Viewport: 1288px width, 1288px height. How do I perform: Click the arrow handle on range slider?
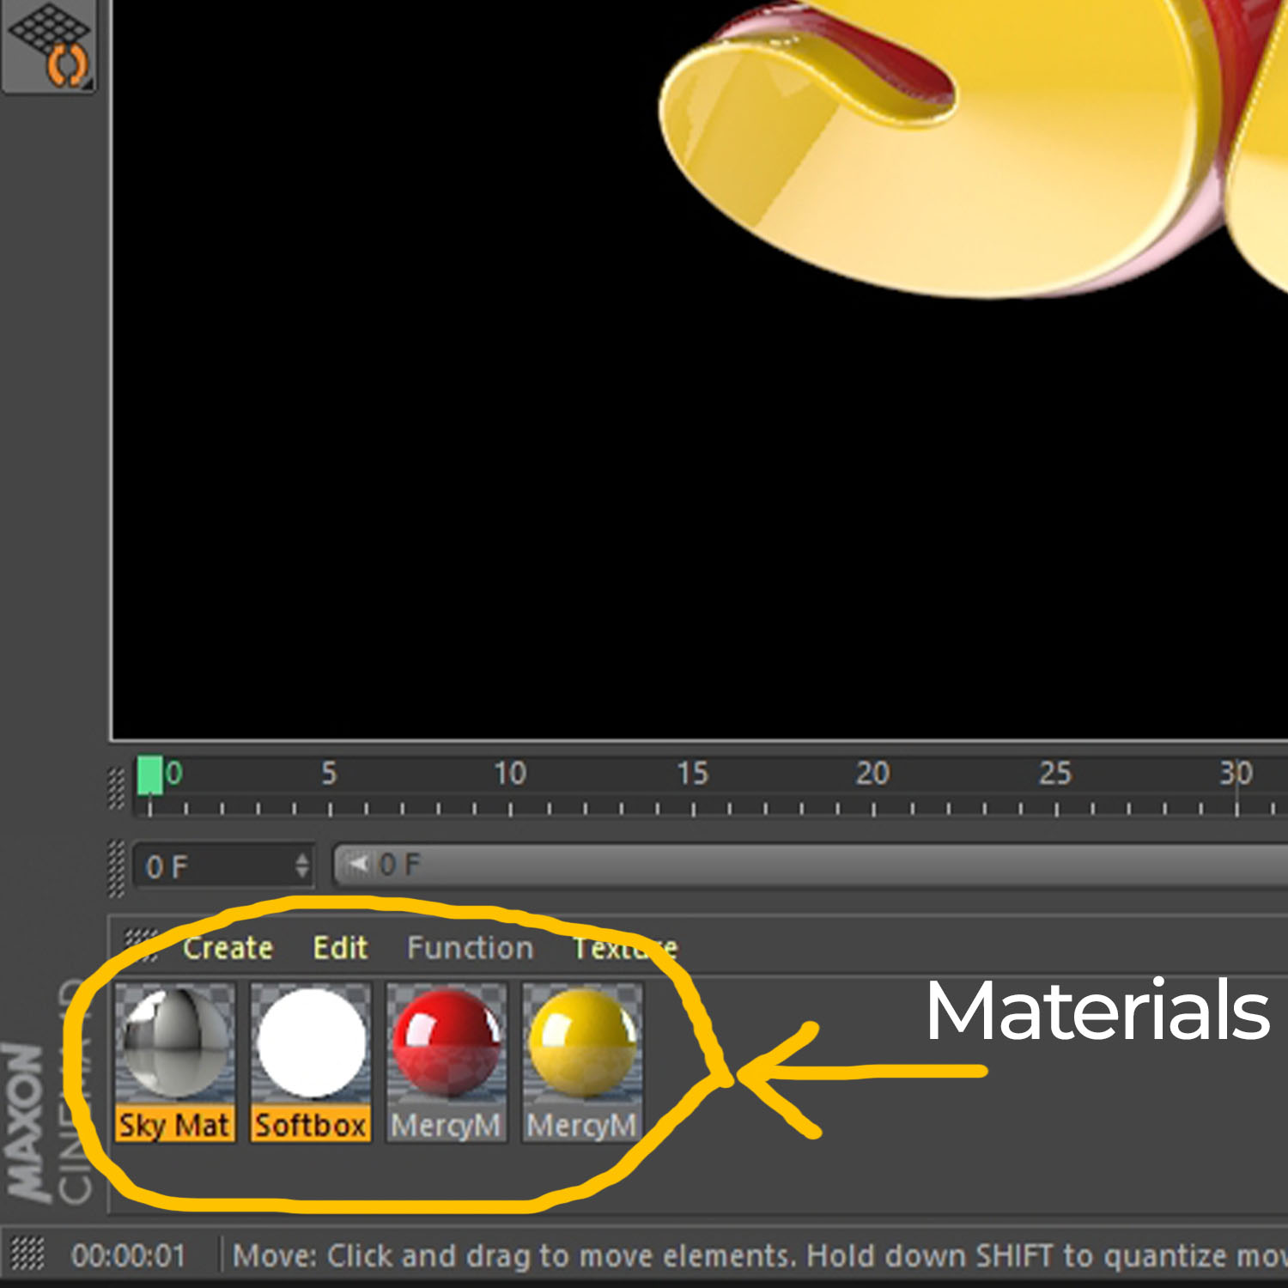[359, 864]
